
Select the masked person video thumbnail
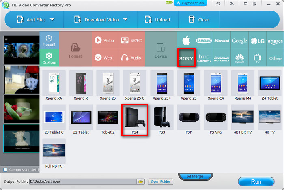click(x=22, y=79)
